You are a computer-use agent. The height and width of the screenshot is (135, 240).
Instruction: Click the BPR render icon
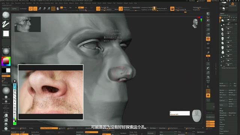point(208,14)
